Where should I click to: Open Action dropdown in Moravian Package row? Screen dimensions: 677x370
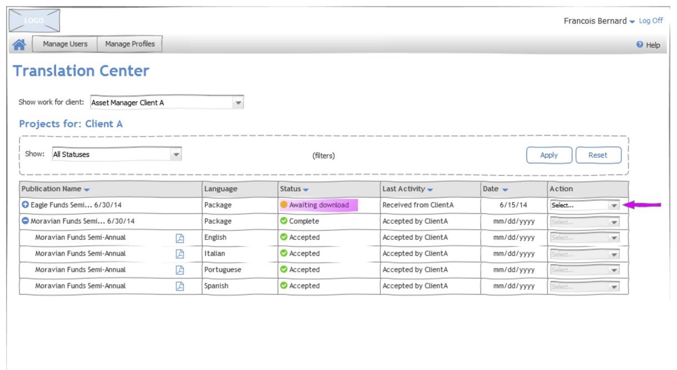coord(585,222)
